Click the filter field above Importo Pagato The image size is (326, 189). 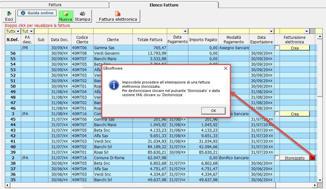click(x=203, y=31)
